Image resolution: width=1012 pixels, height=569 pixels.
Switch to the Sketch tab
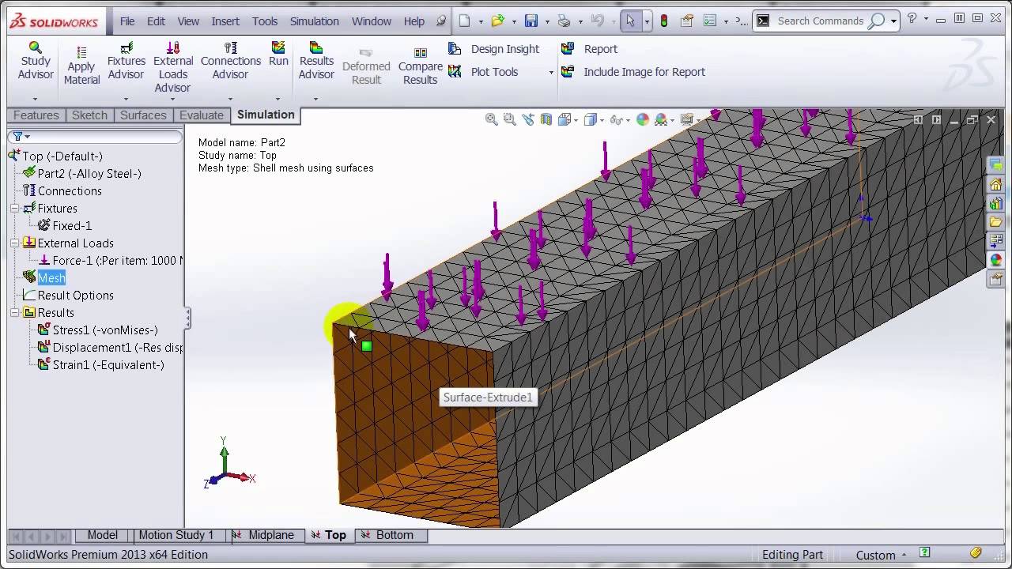[89, 115]
